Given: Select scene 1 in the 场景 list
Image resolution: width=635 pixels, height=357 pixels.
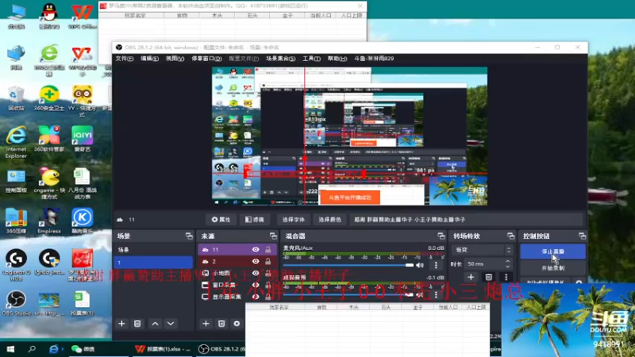Looking at the screenshot, I should 153,263.
